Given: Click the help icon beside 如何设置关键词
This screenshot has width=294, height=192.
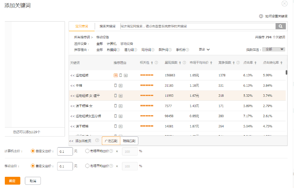Looking at the screenshot, I should coord(261,16).
